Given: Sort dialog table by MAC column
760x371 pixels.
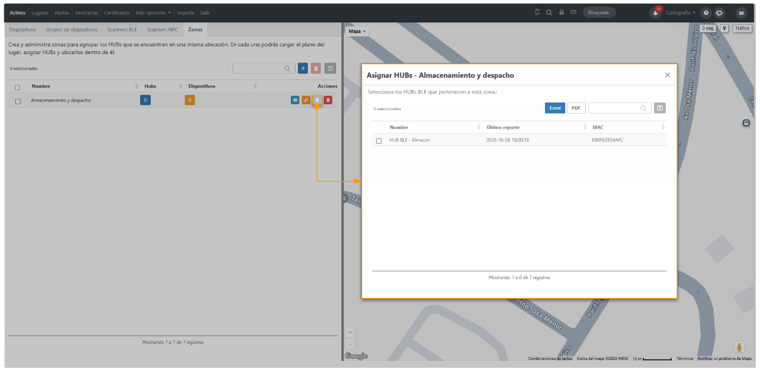Looking at the screenshot, I should (628, 127).
